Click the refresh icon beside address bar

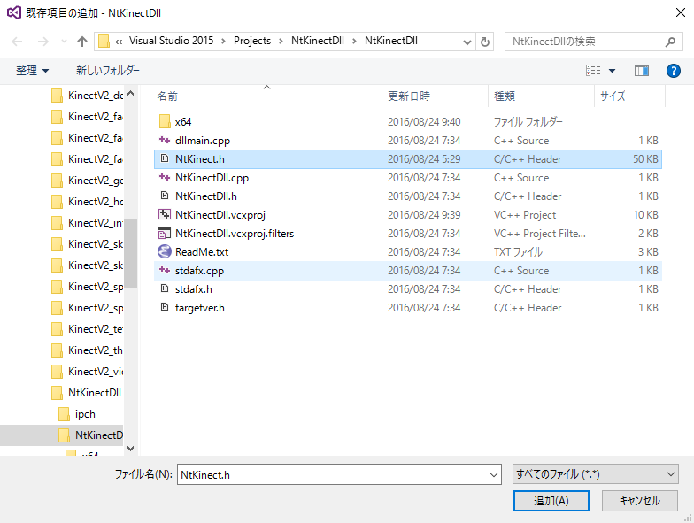point(484,42)
